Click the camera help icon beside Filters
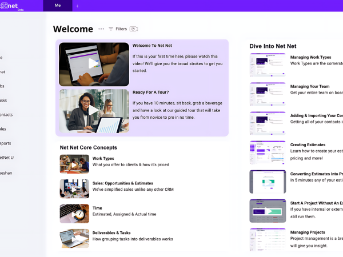Image resolution: width=343 pixels, height=257 pixels. [133, 29]
